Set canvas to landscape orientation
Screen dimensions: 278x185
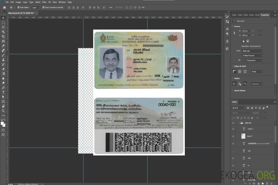click(248, 41)
